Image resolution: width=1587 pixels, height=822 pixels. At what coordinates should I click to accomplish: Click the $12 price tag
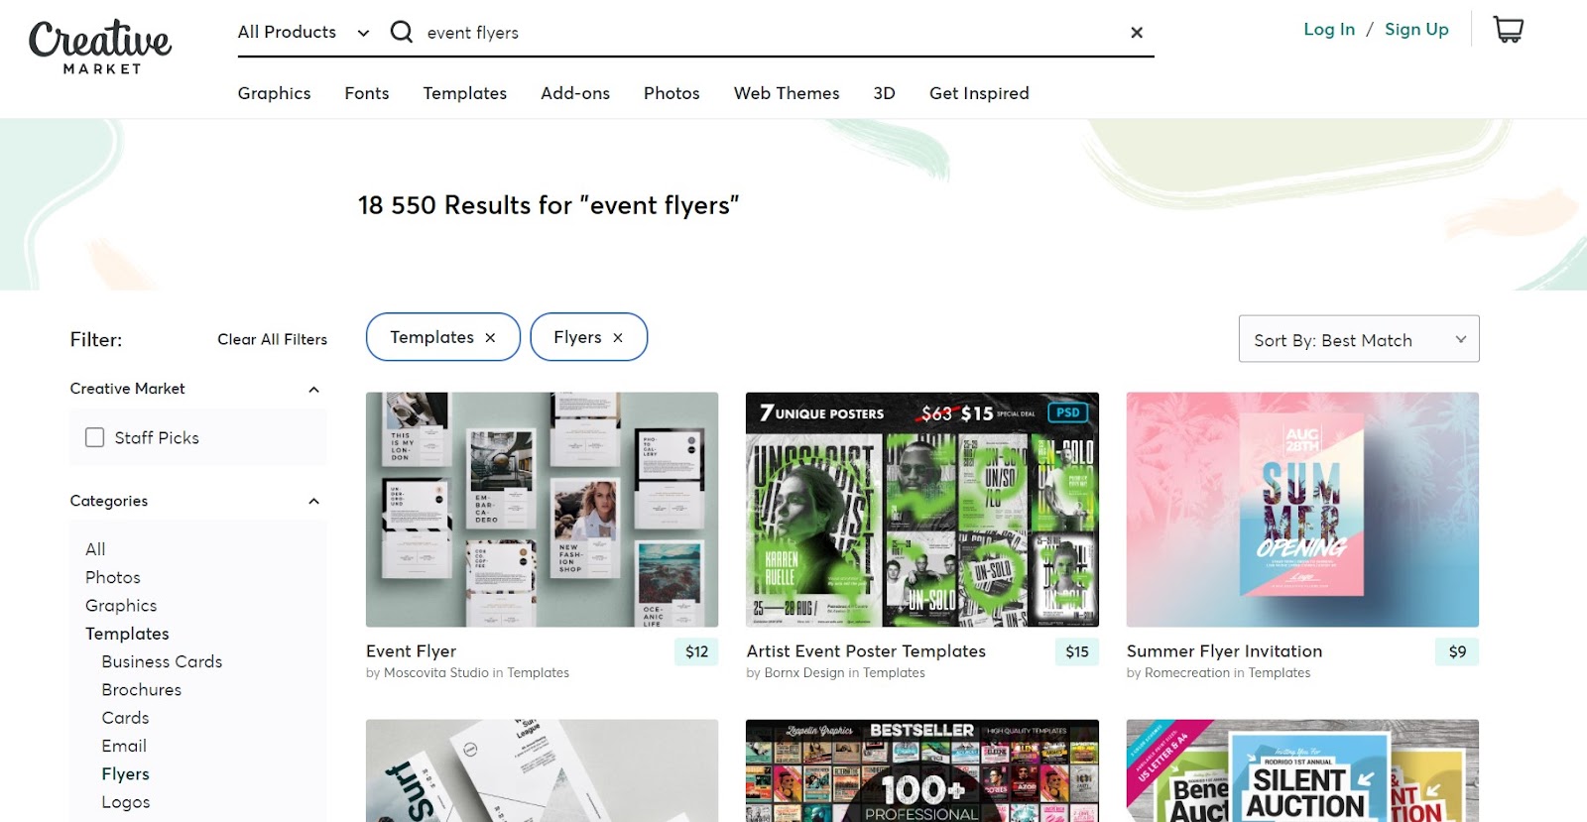pos(696,651)
